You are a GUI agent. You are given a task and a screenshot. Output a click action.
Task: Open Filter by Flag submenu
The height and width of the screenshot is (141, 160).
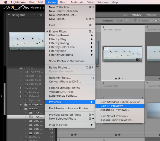point(70,39)
